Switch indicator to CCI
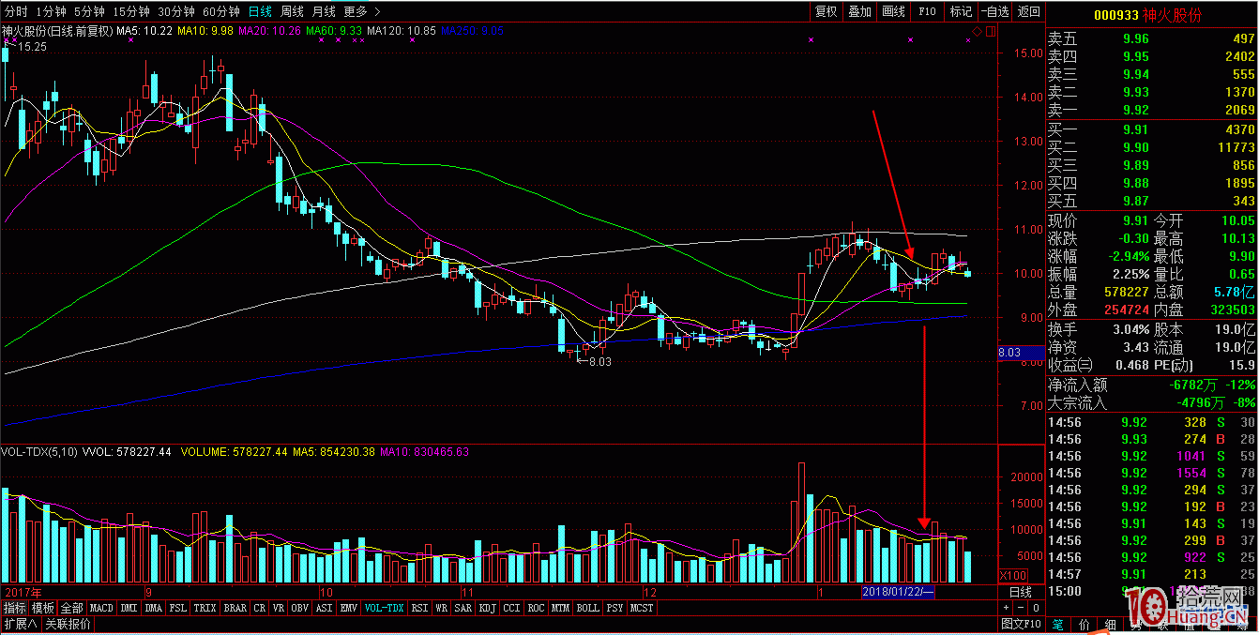 tap(512, 608)
